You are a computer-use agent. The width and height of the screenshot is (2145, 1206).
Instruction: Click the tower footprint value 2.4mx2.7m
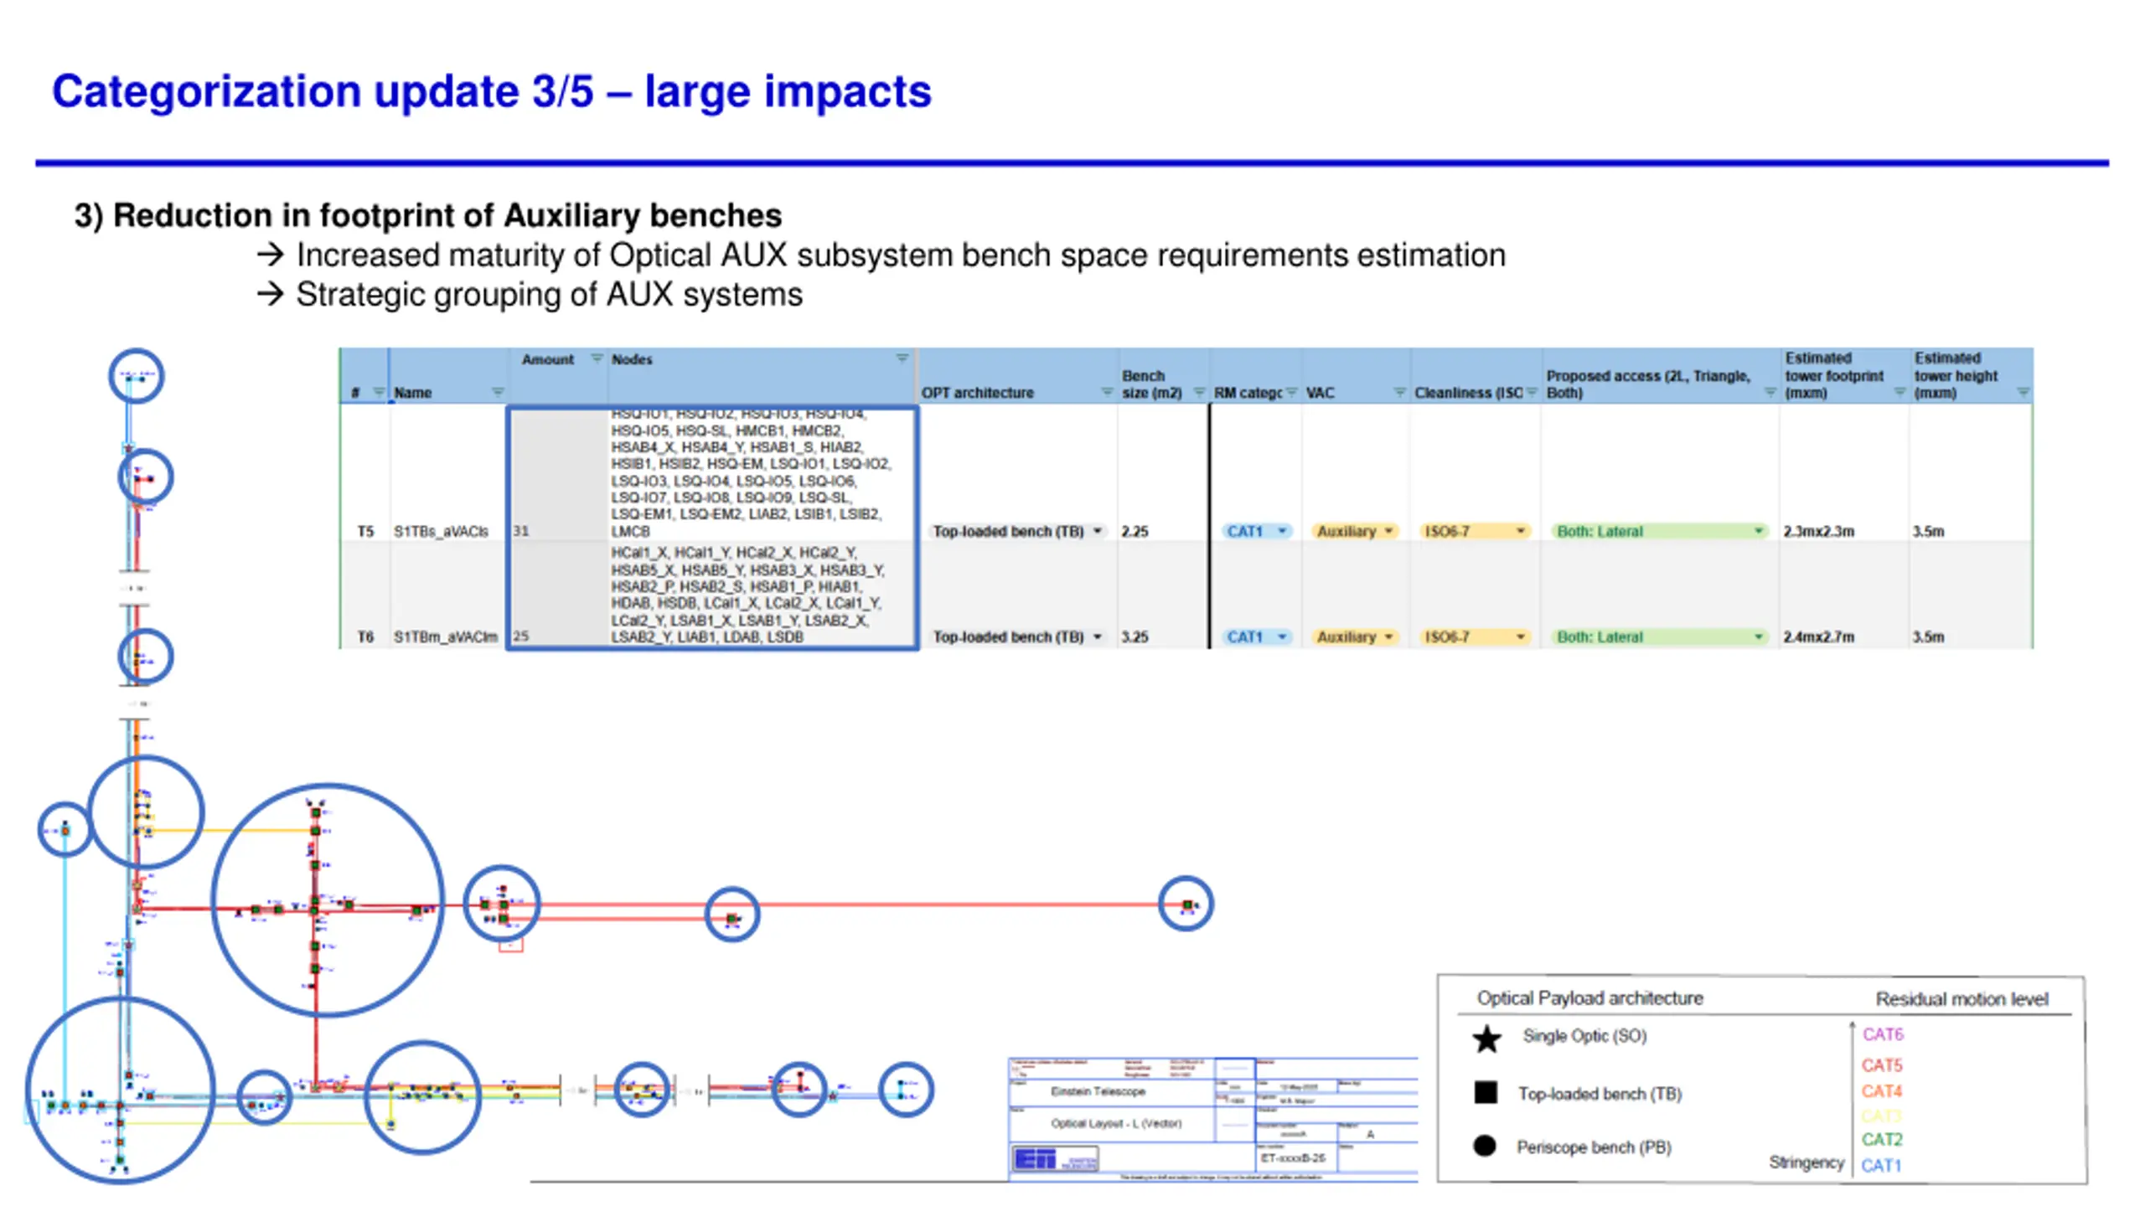tap(1819, 636)
